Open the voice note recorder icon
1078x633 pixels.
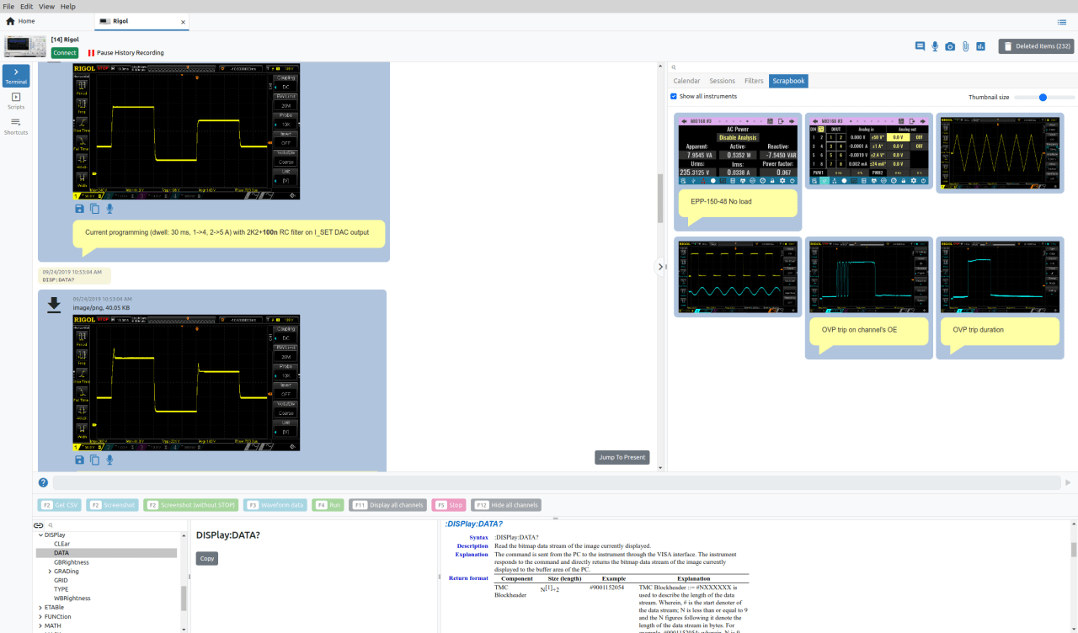point(935,46)
